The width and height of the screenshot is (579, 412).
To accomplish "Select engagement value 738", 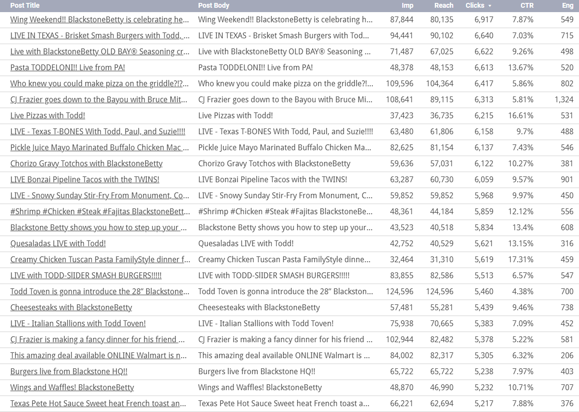I will (x=567, y=307).
